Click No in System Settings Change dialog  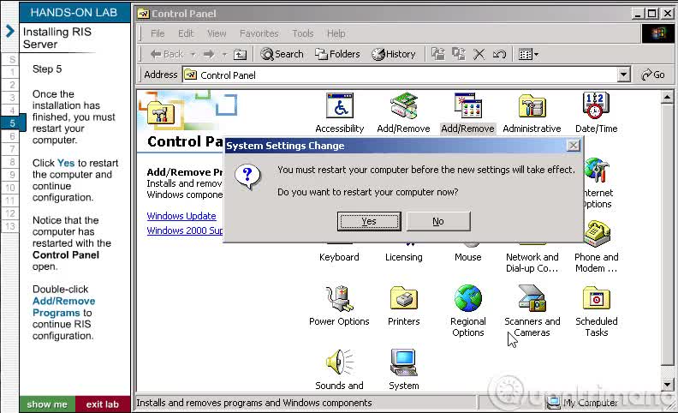[438, 221]
